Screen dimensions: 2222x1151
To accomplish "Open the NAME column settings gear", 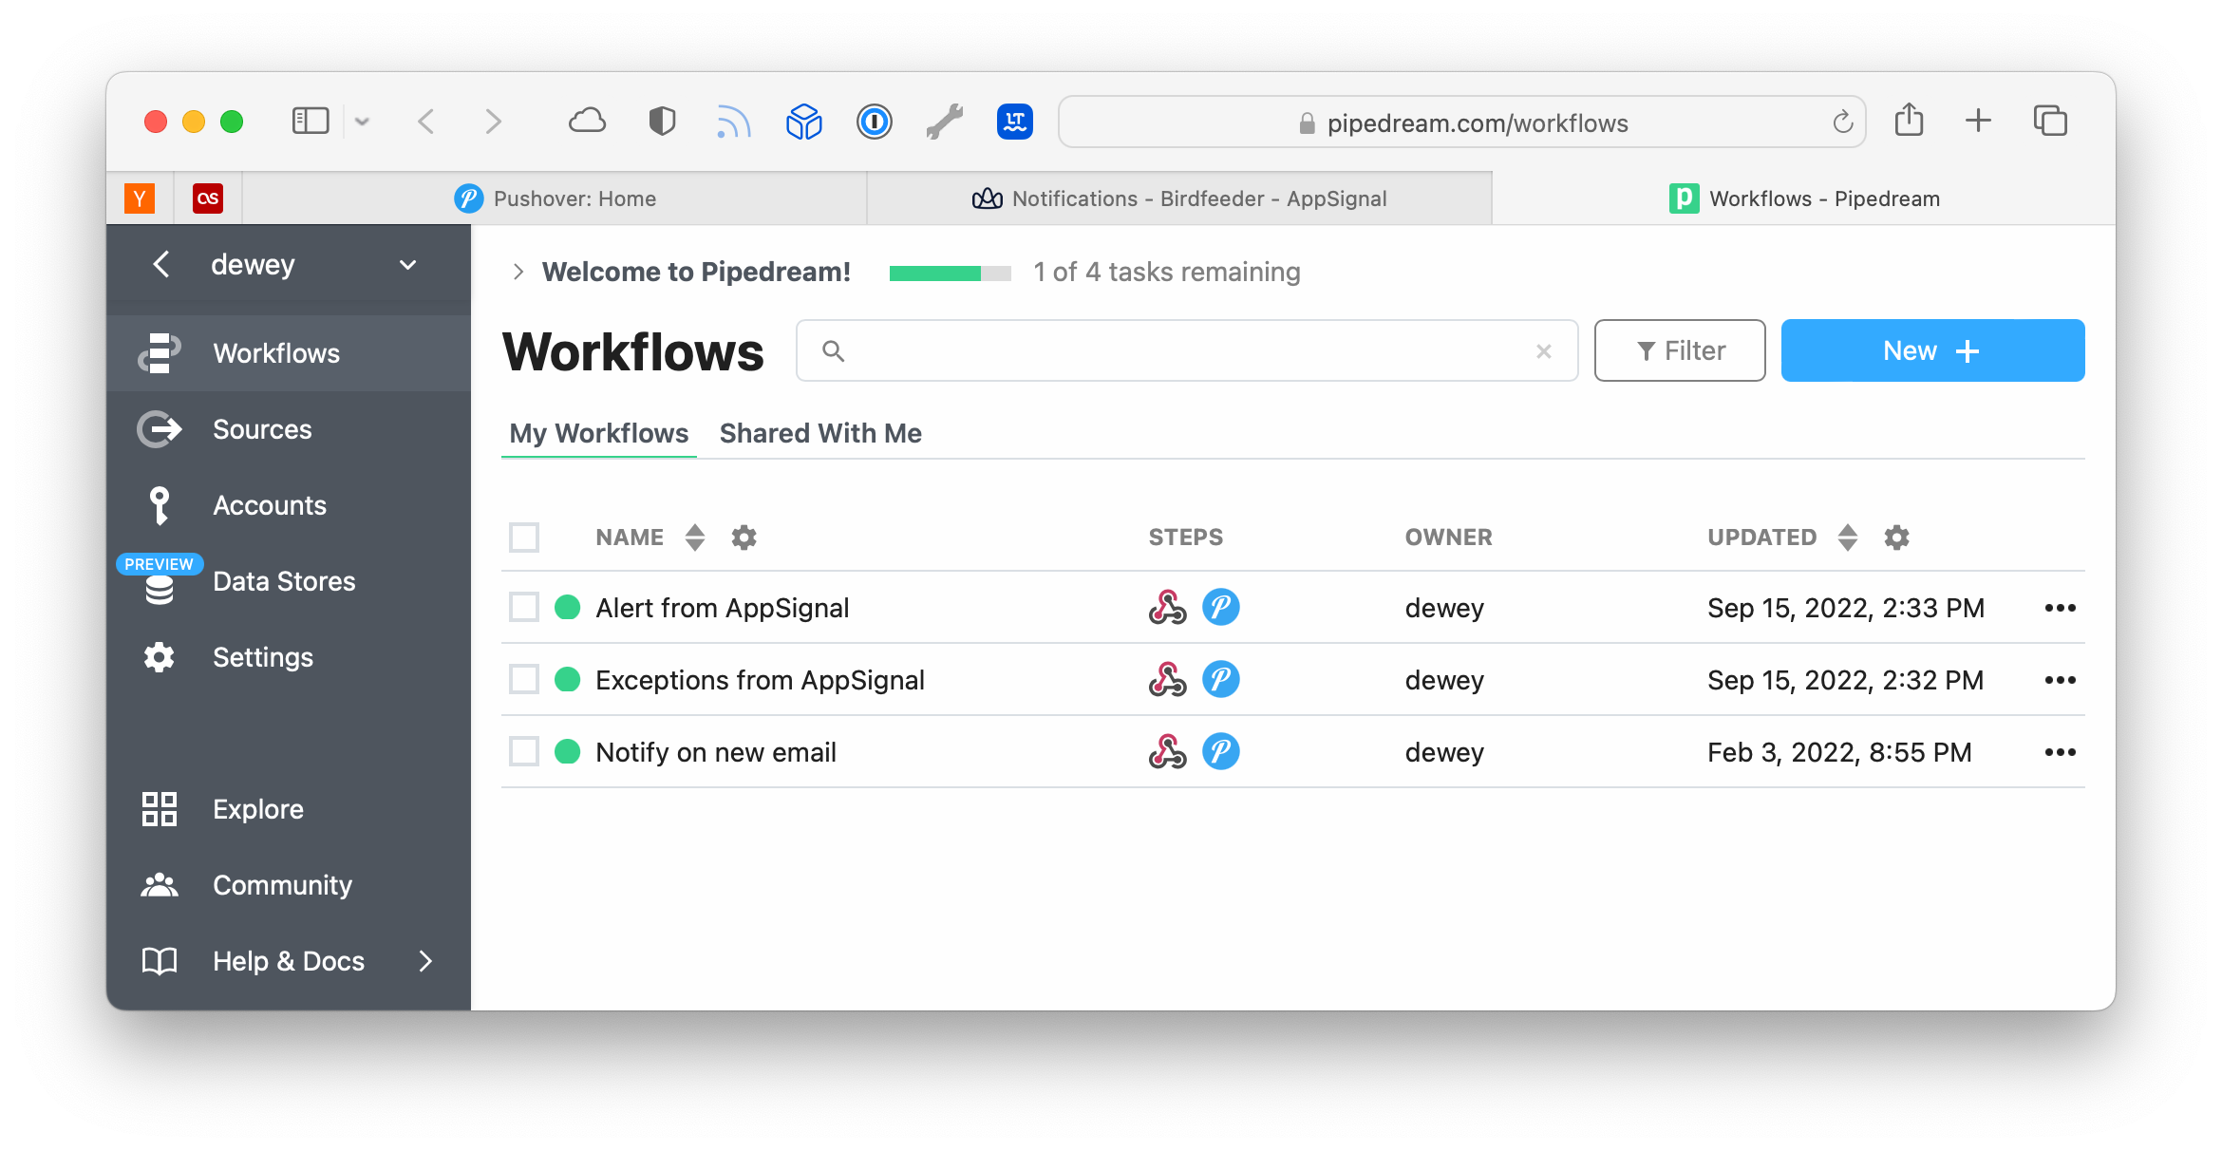I will click(744, 538).
